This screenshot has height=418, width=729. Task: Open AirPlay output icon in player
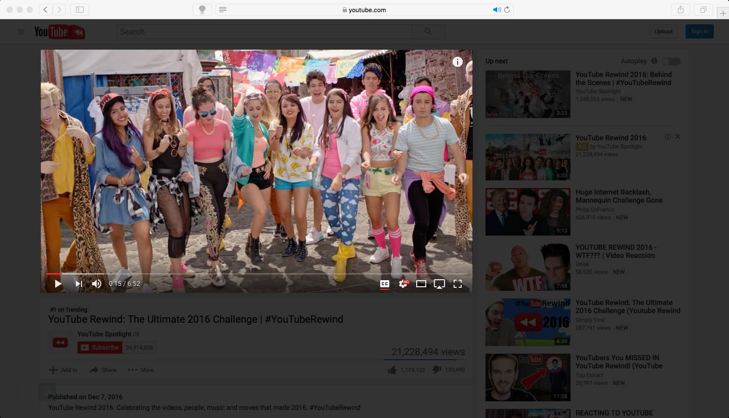pyautogui.click(x=439, y=284)
